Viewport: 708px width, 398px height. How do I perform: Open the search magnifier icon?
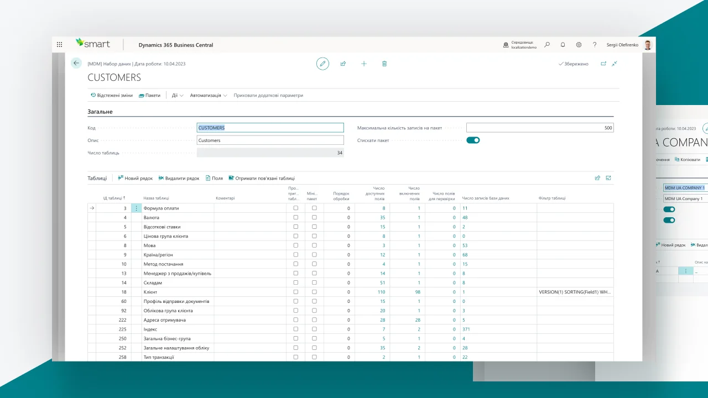[547, 45]
